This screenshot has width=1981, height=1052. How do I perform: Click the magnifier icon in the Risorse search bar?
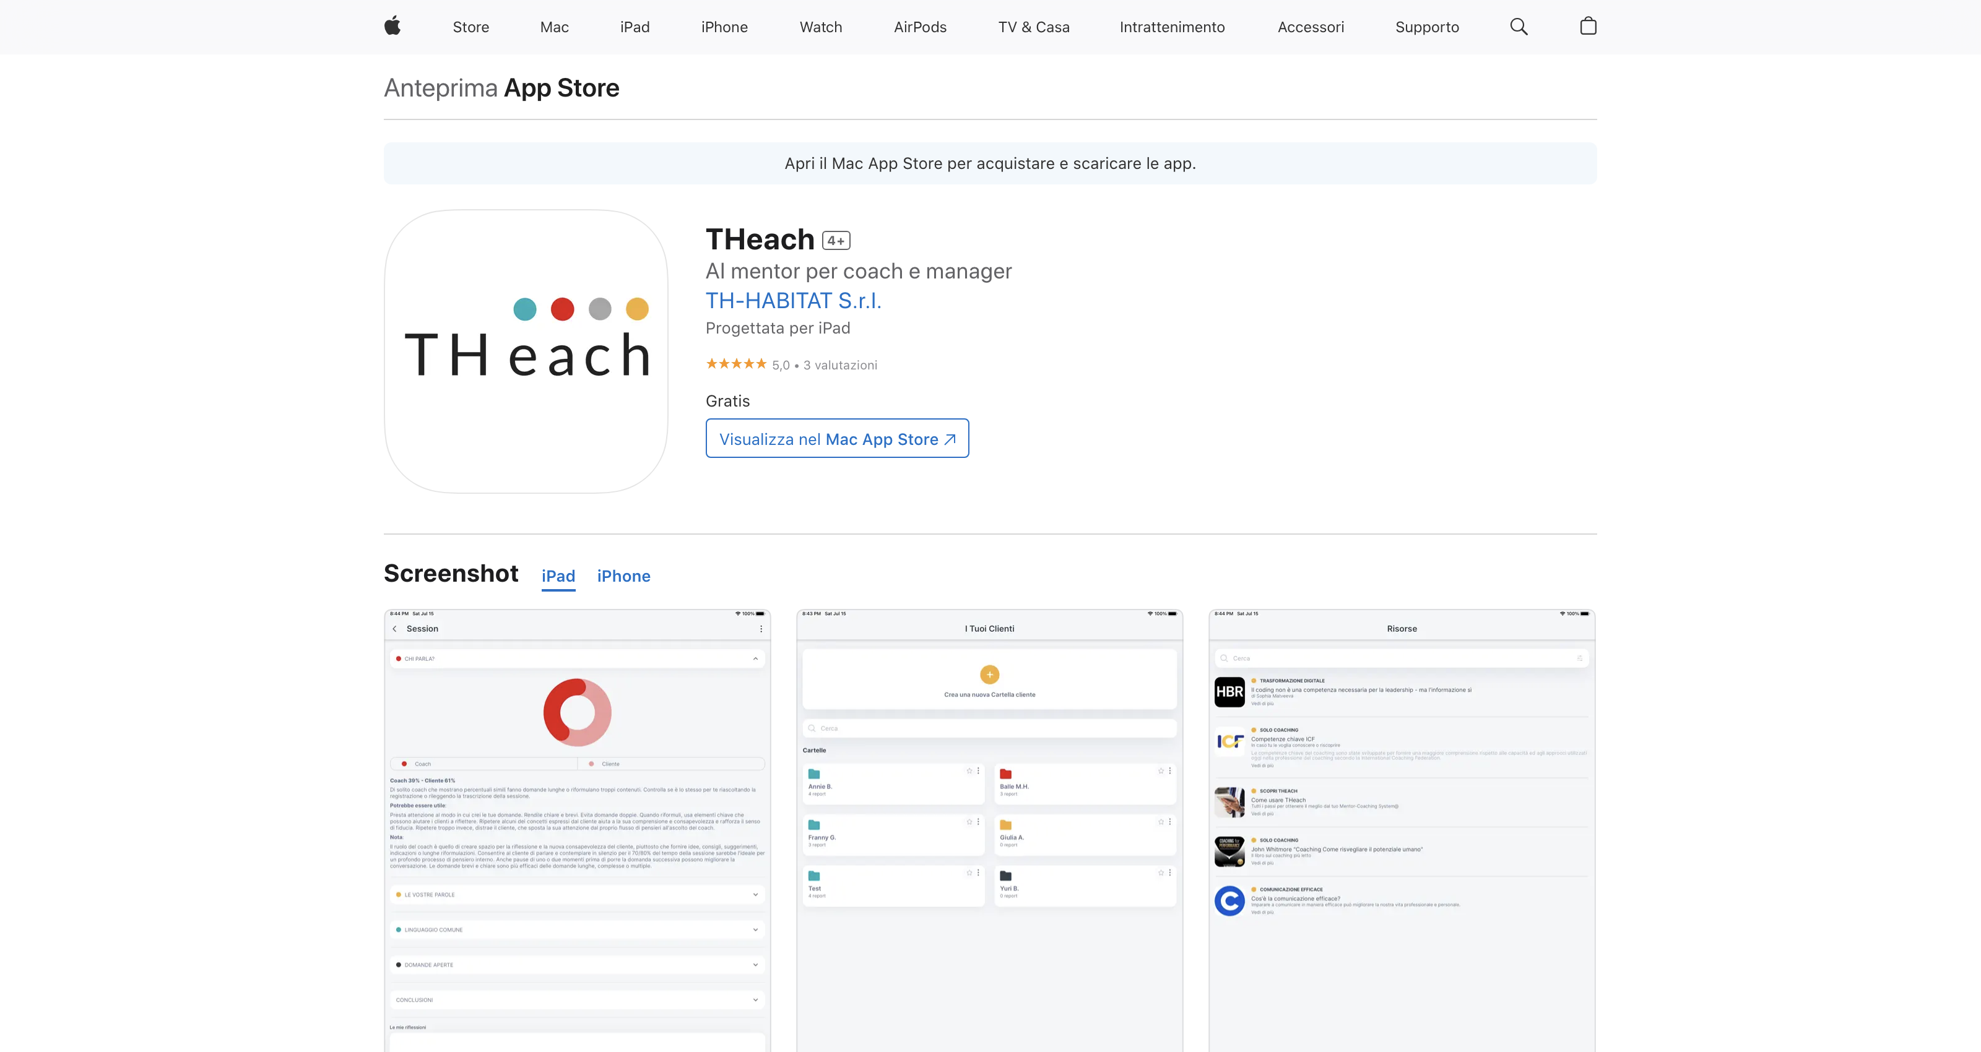tap(1223, 658)
